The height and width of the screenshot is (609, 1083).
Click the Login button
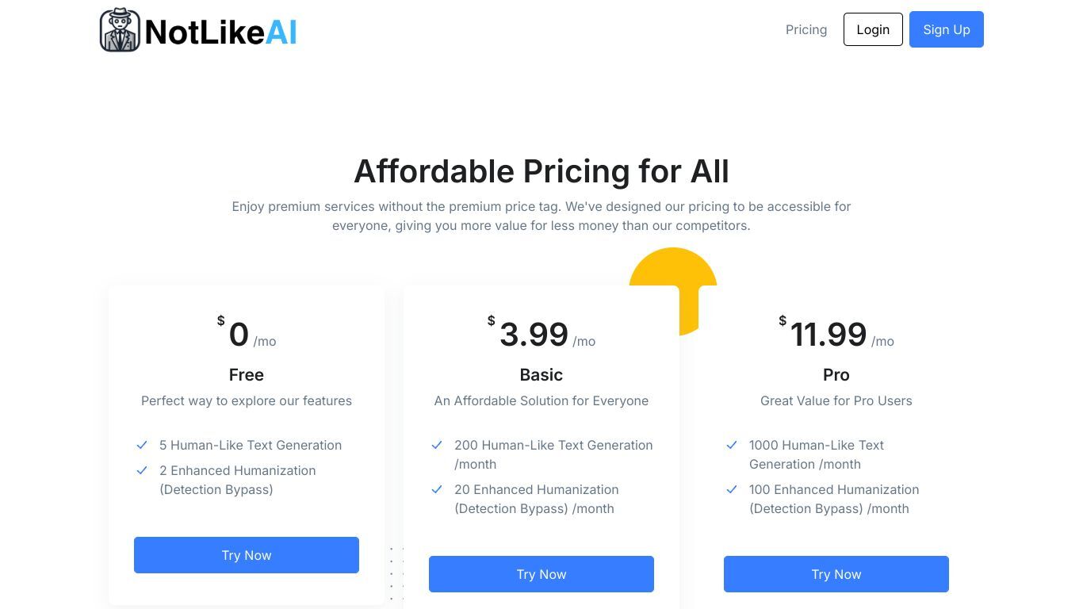pyautogui.click(x=873, y=29)
